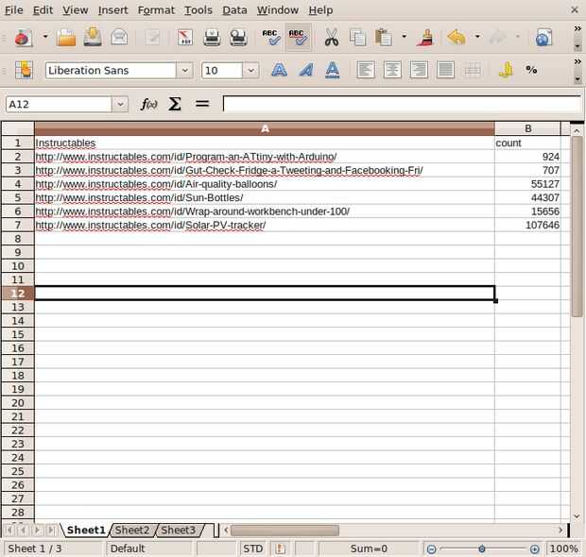
Task: Expand the formatting toolbar overflow chevron
Action: point(577,61)
